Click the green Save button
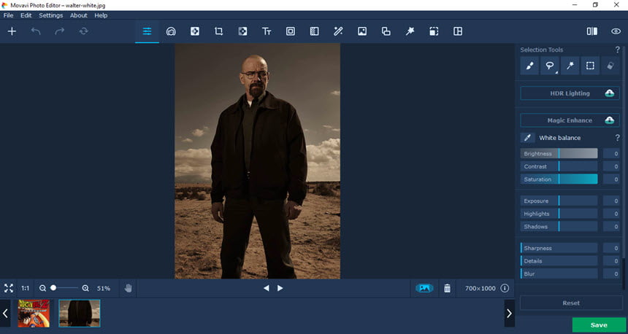This screenshot has height=334, width=628. 599,325
